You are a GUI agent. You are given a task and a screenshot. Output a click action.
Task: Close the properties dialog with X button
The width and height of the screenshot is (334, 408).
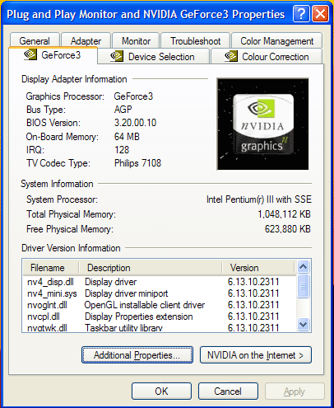tap(320, 14)
